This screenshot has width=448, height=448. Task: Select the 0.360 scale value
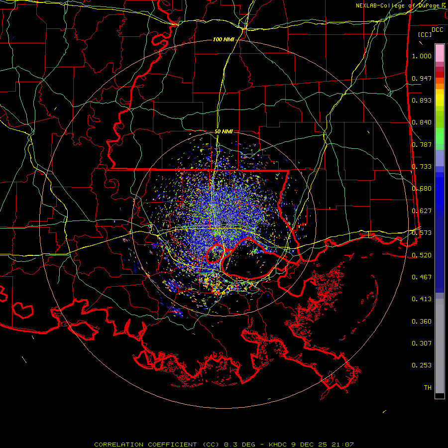point(422,322)
